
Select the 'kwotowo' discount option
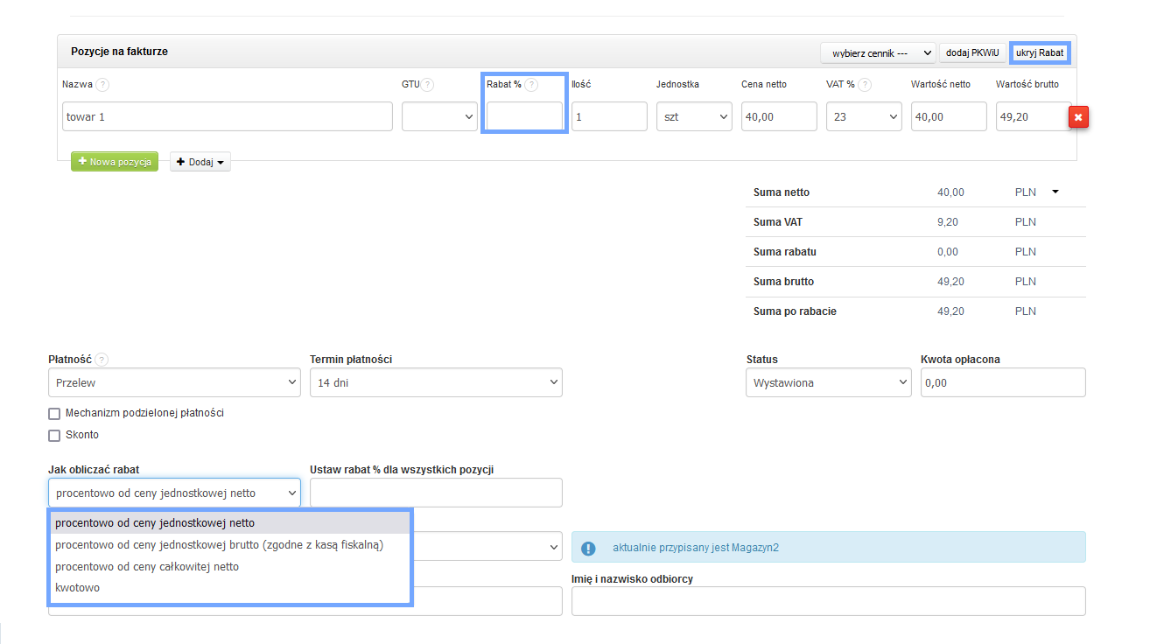(x=229, y=588)
